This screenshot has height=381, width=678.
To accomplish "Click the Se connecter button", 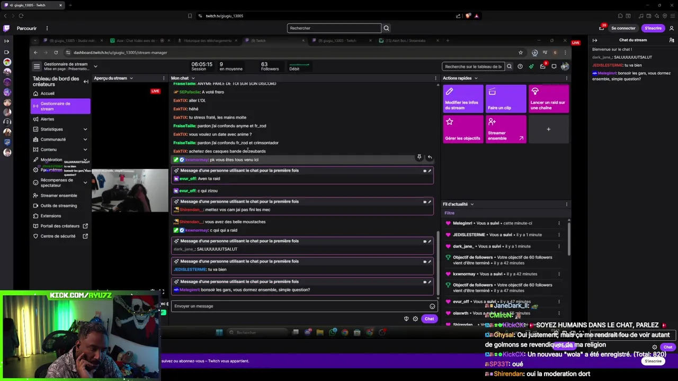I will (623, 28).
